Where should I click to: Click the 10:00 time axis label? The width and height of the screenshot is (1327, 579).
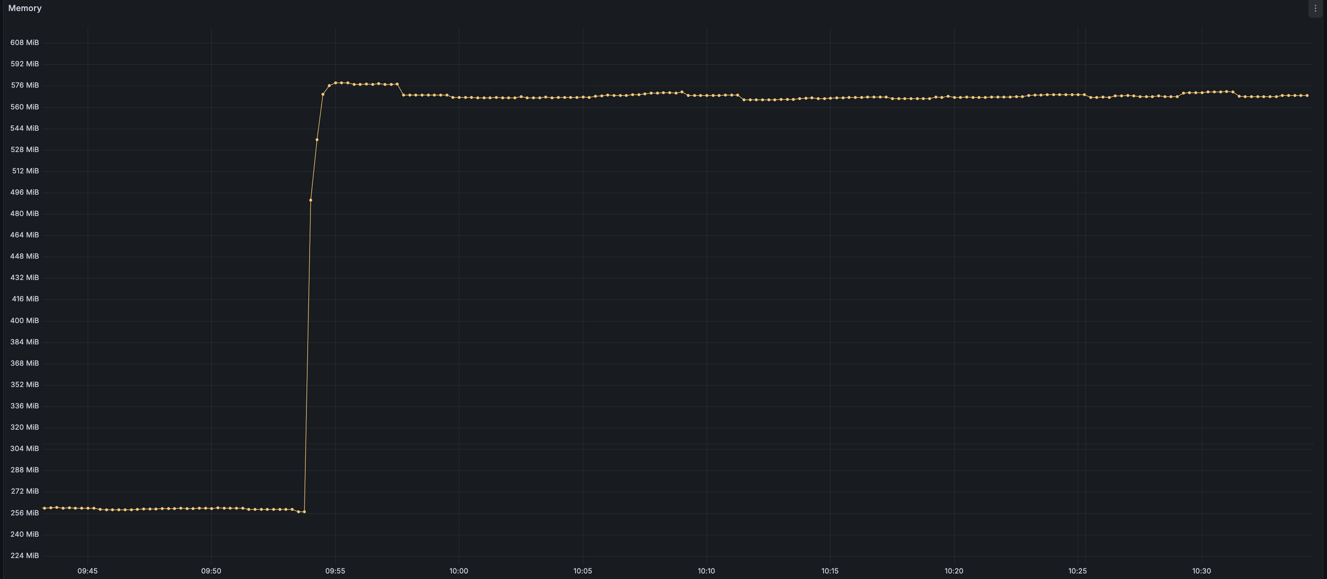459,571
